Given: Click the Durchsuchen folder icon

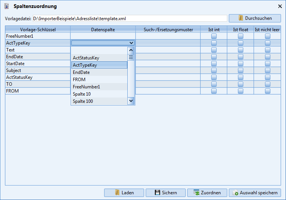Looking at the screenshot, I should click(x=241, y=18).
